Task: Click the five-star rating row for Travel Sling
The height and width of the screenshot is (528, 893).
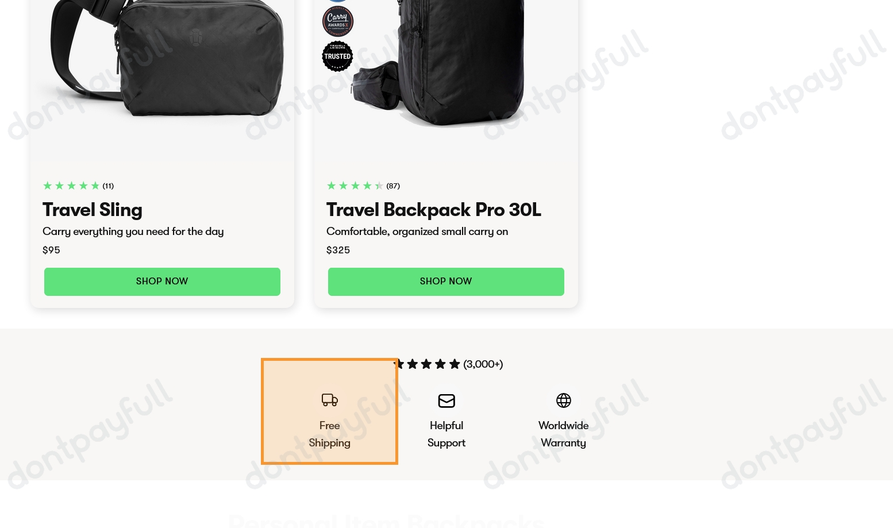Action: click(x=71, y=186)
